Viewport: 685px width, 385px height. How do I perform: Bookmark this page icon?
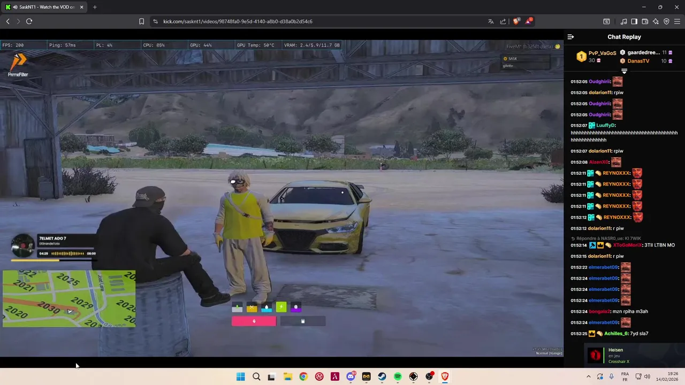pos(142,21)
